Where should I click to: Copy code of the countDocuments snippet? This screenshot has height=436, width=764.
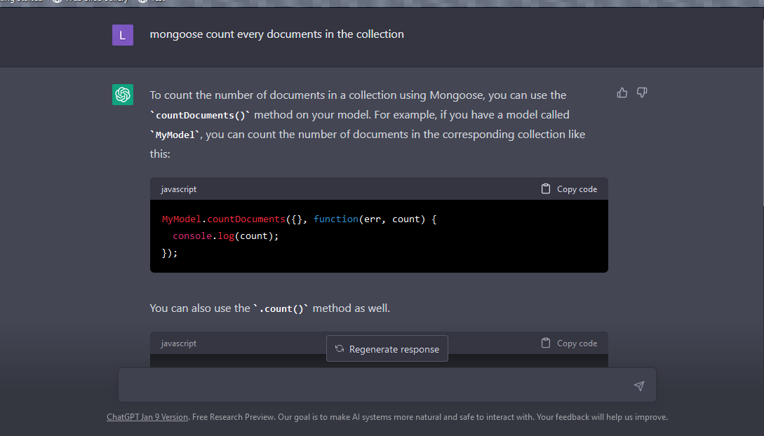click(569, 189)
